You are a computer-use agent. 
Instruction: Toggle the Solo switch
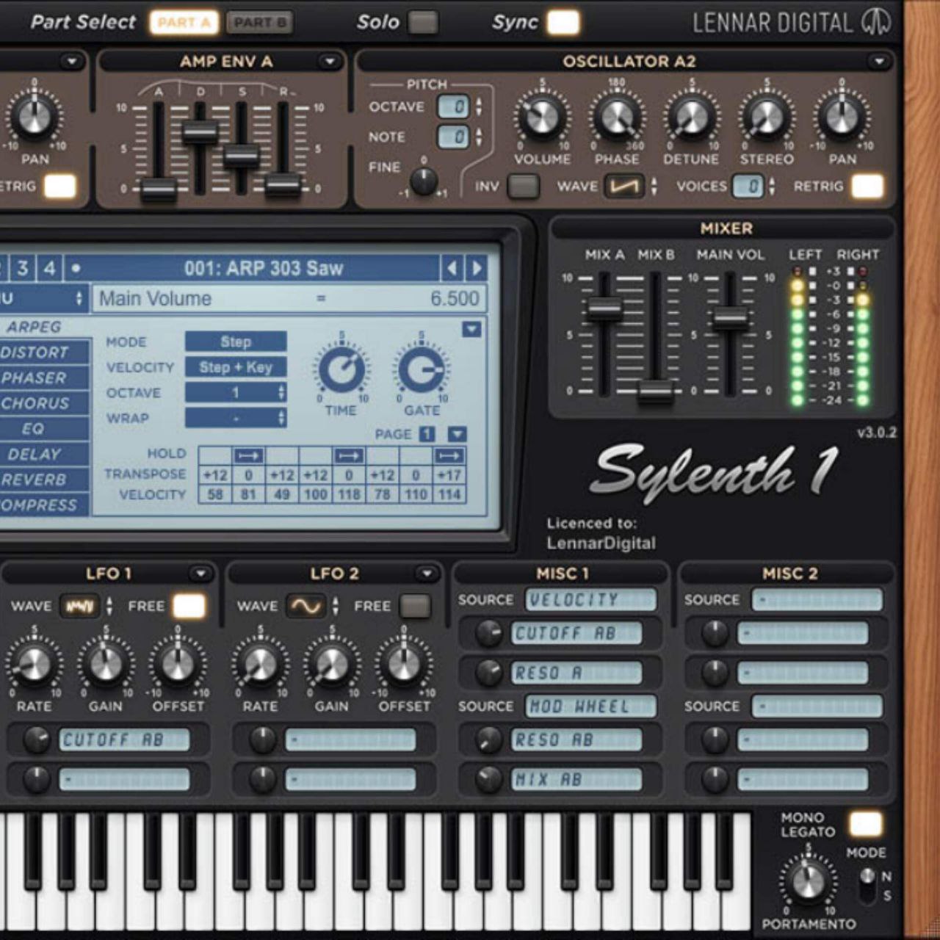coord(422,23)
